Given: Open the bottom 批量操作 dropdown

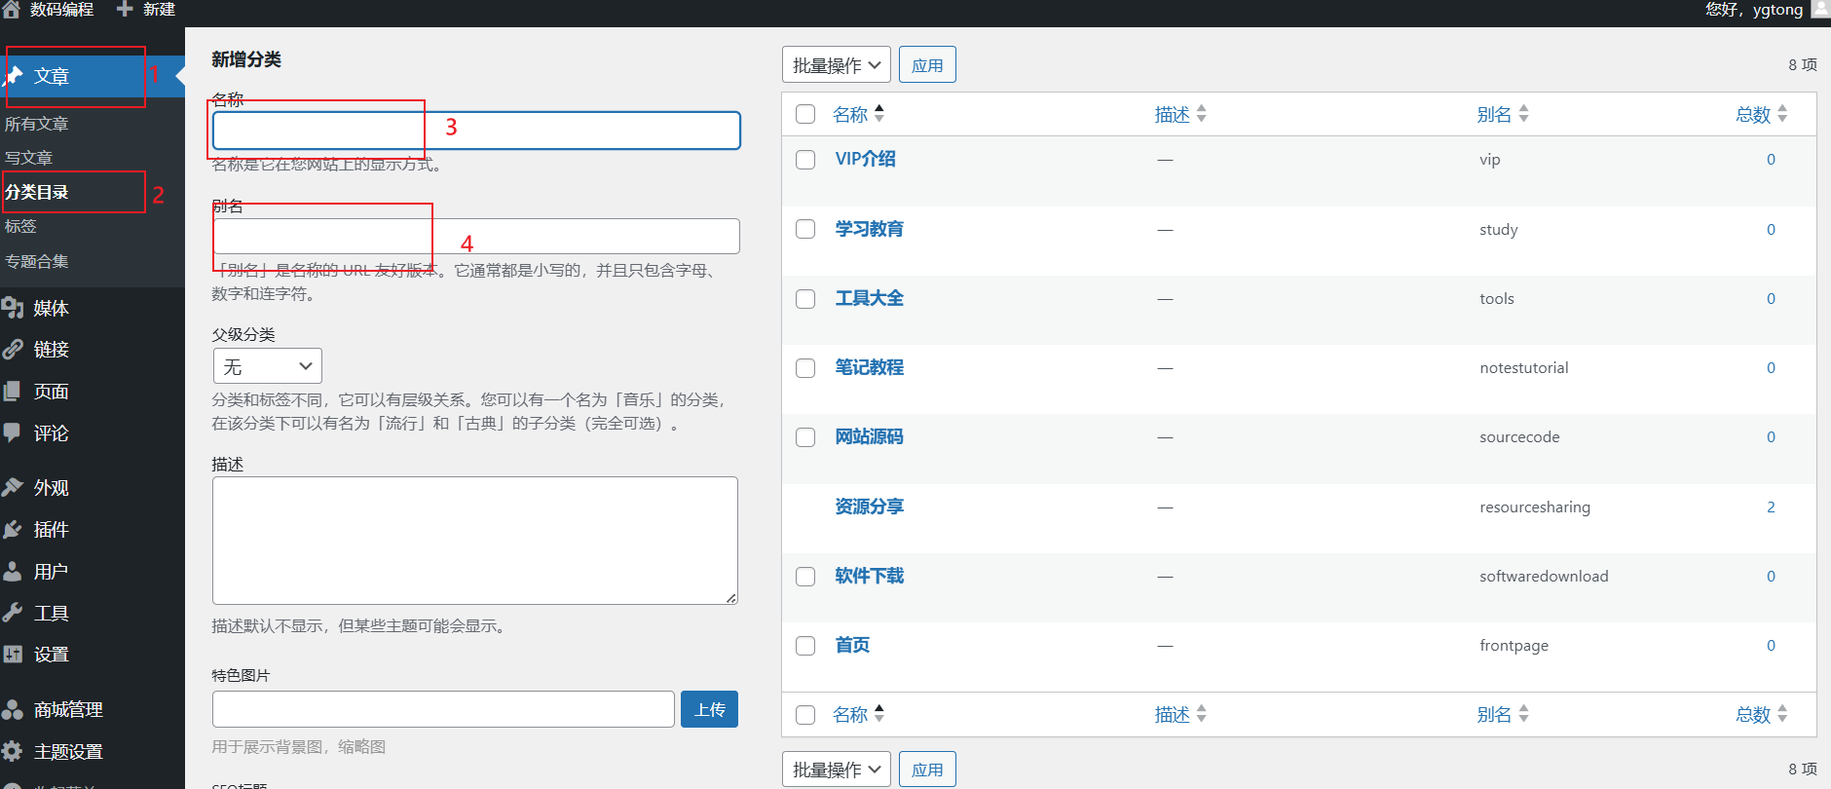Looking at the screenshot, I should (836, 770).
